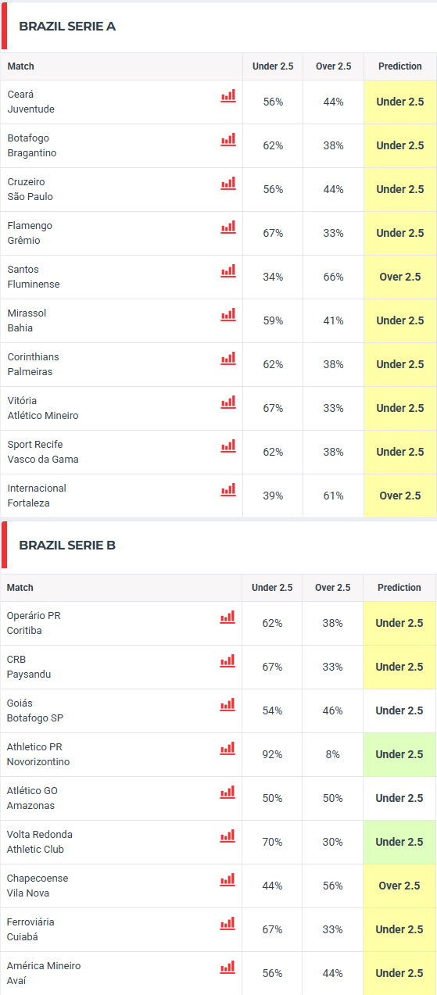Screen dimensions: 437x995
Task: Open stats bar icon for América Mineiro Avaí
Action: (x=227, y=968)
